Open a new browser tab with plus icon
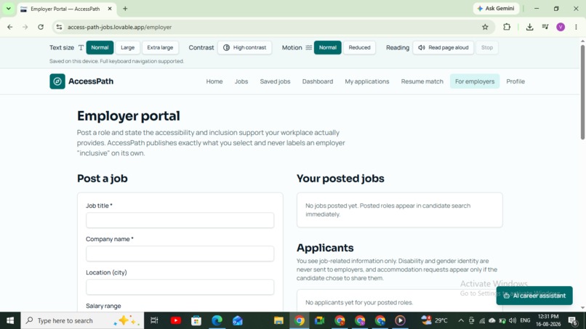This screenshot has width=586, height=329. (x=125, y=9)
